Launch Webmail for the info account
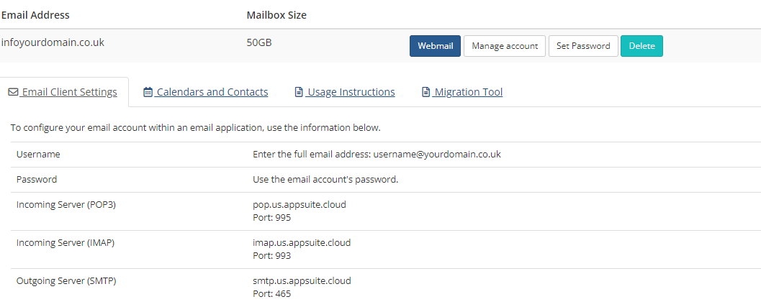 [435, 46]
